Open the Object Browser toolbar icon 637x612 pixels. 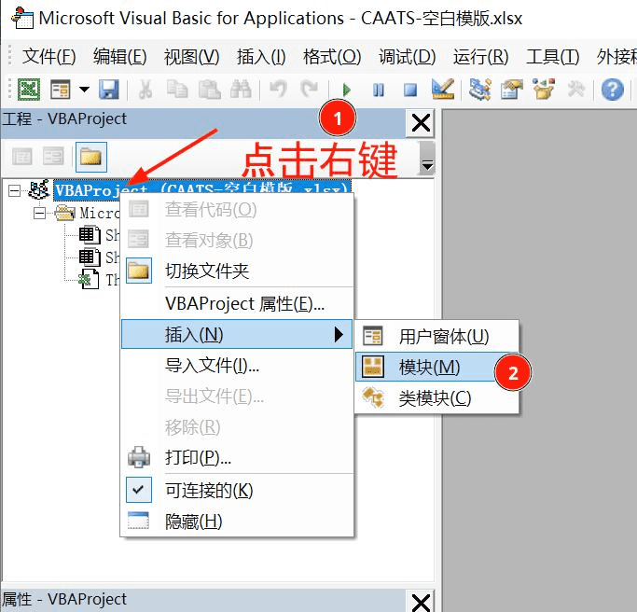[544, 89]
